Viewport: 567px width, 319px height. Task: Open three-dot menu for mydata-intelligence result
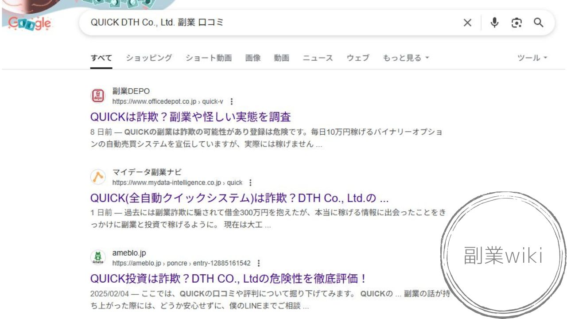[250, 183]
